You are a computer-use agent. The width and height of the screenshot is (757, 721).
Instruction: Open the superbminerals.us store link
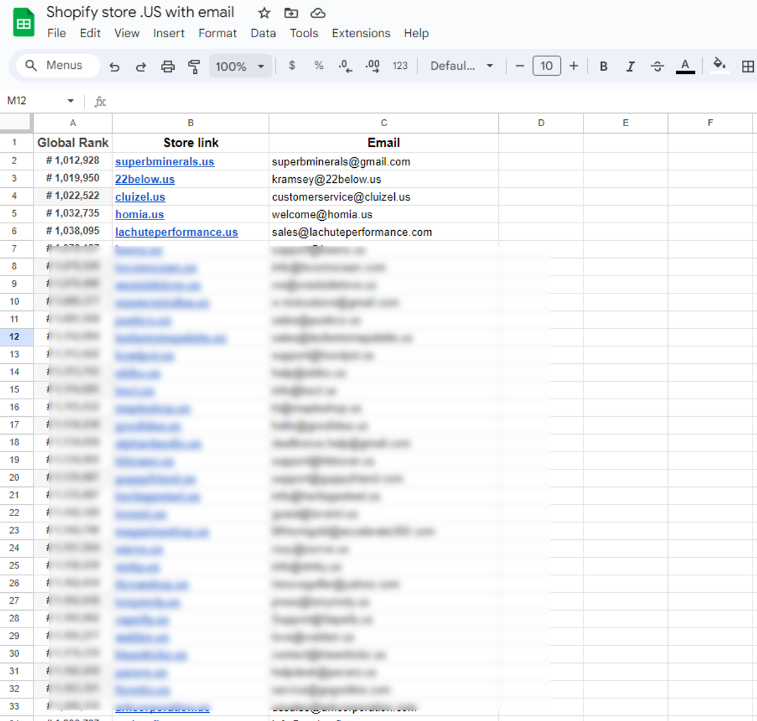pyautogui.click(x=165, y=161)
